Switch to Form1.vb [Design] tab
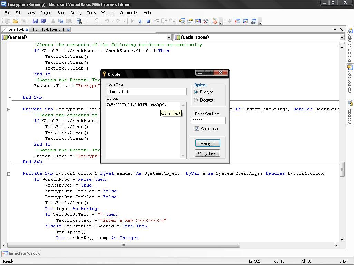Image resolution: width=354 pixels, height=265 pixels. tap(49, 29)
